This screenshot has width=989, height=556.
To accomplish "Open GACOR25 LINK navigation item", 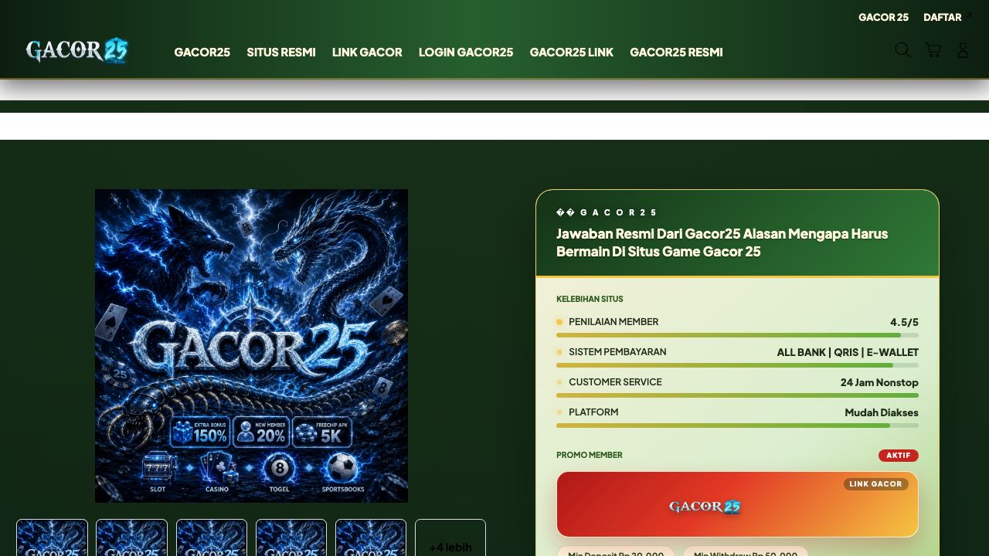I will click(572, 52).
